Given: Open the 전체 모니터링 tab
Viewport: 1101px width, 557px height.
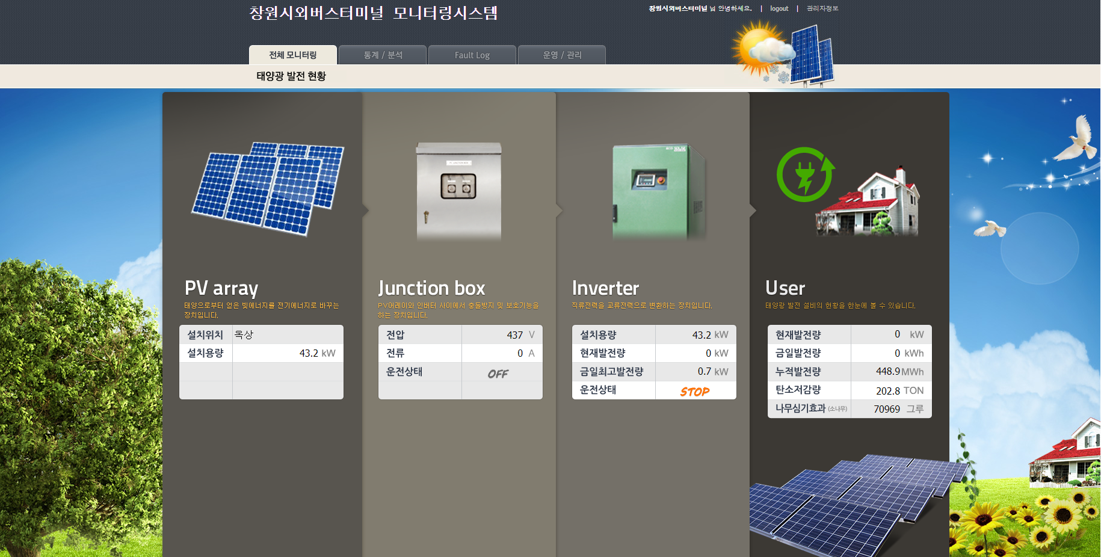Looking at the screenshot, I should [x=293, y=55].
